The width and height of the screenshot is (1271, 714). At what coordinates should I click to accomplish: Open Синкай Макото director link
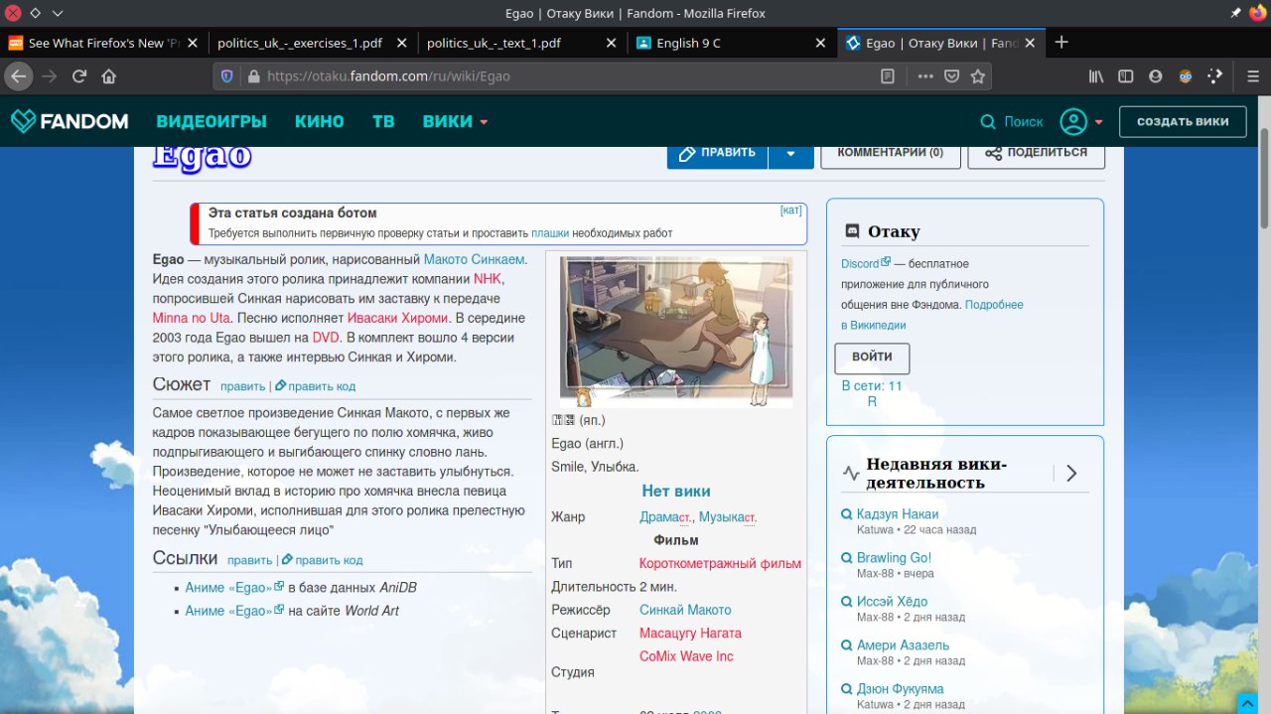tap(685, 611)
